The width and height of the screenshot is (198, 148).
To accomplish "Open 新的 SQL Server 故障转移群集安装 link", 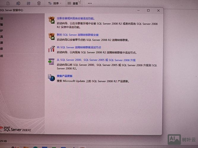I will point(78,35).
